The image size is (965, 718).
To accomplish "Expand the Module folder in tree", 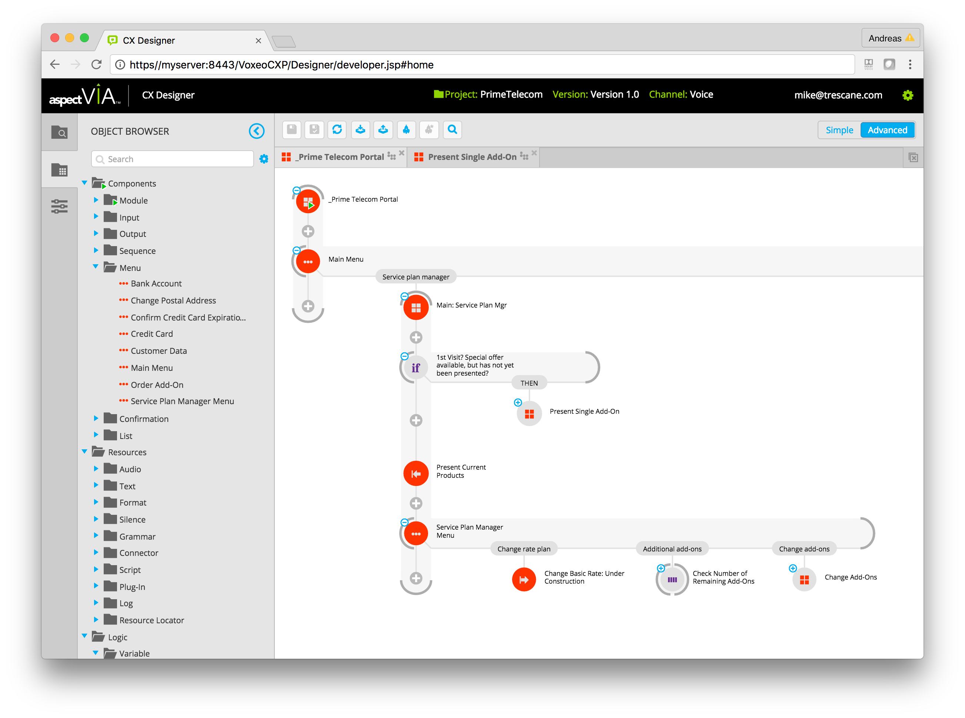I will click(x=96, y=200).
